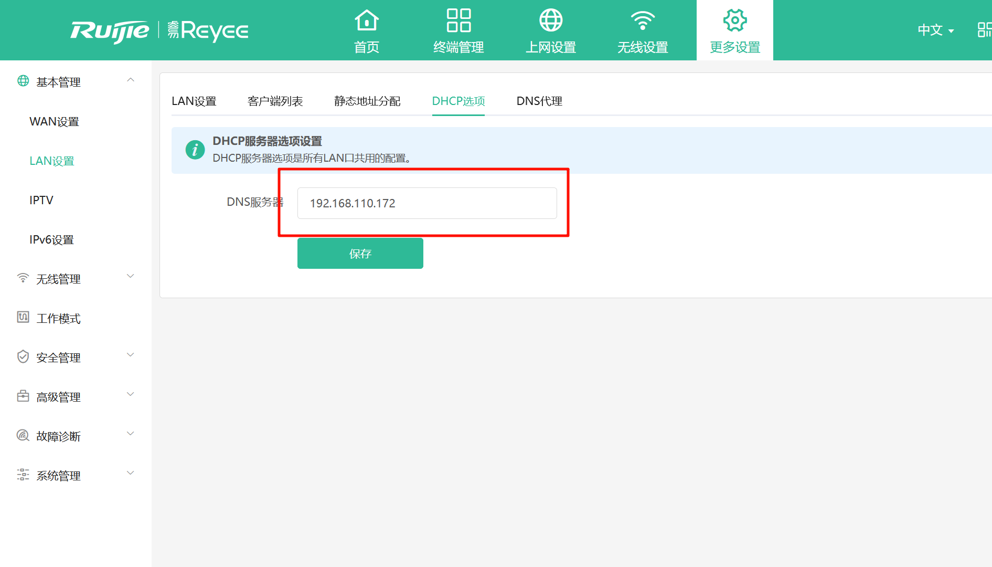Open the 中文 language dropdown

pyautogui.click(x=935, y=30)
